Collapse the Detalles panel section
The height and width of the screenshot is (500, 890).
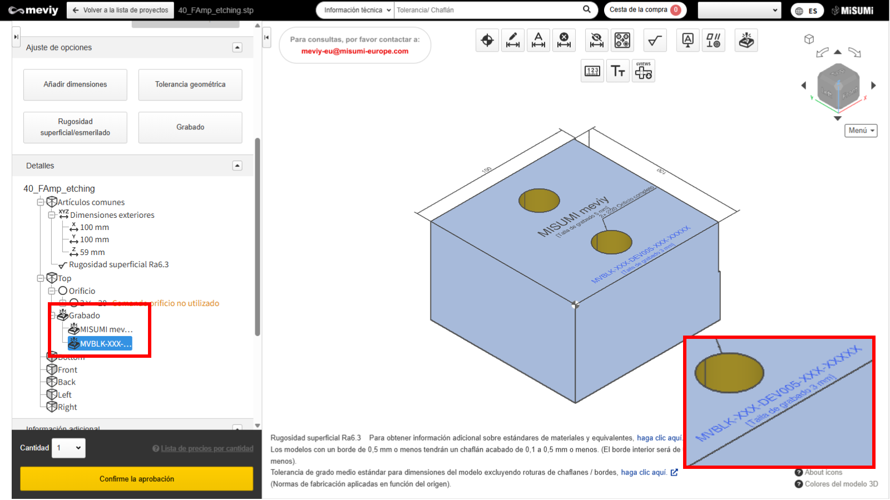pyautogui.click(x=238, y=166)
